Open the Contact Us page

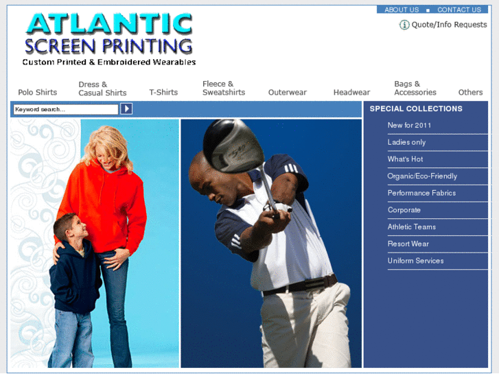[459, 10]
